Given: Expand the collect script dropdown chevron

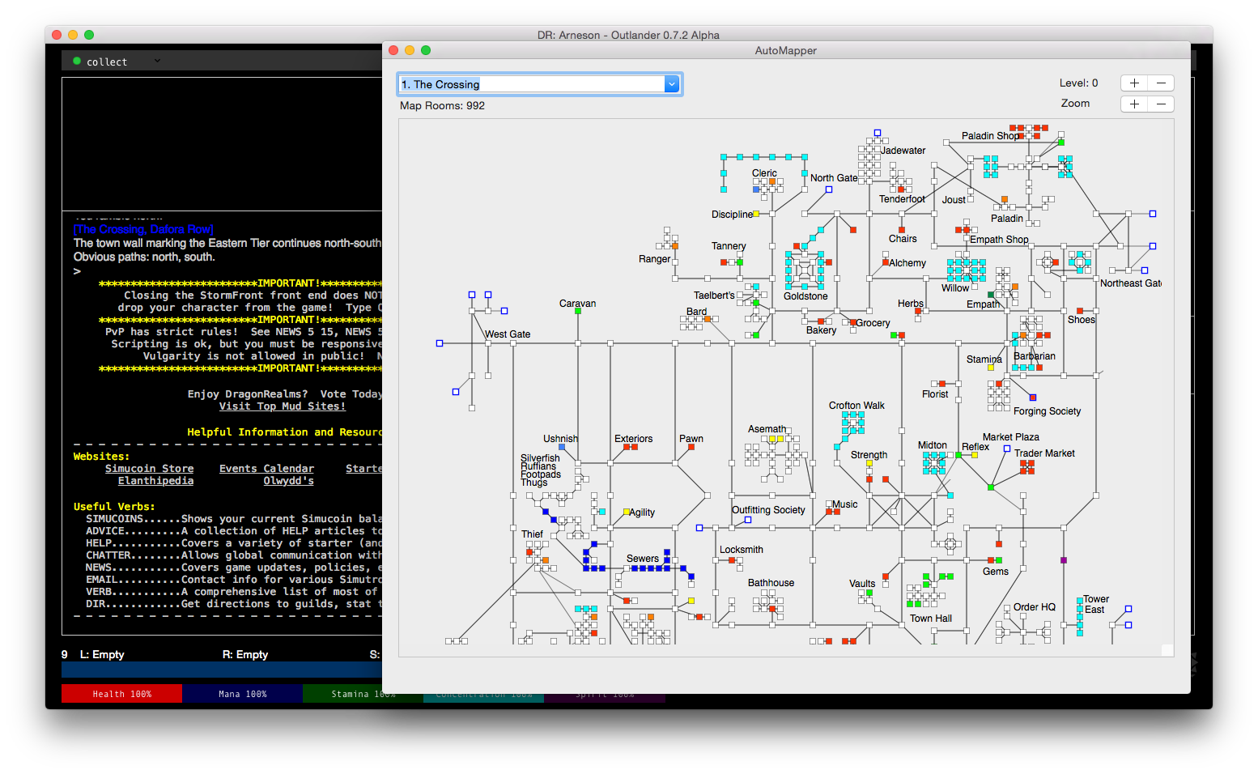Looking at the screenshot, I should pyautogui.click(x=157, y=61).
